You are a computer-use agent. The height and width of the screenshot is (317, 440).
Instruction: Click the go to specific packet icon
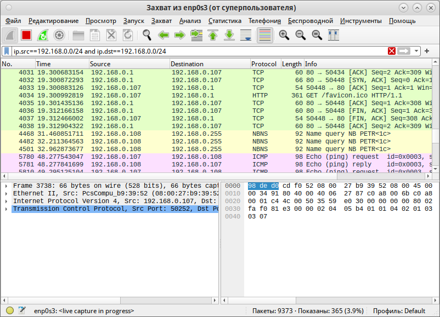tap(196, 35)
